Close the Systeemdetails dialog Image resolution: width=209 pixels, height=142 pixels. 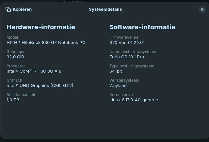click(x=202, y=9)
